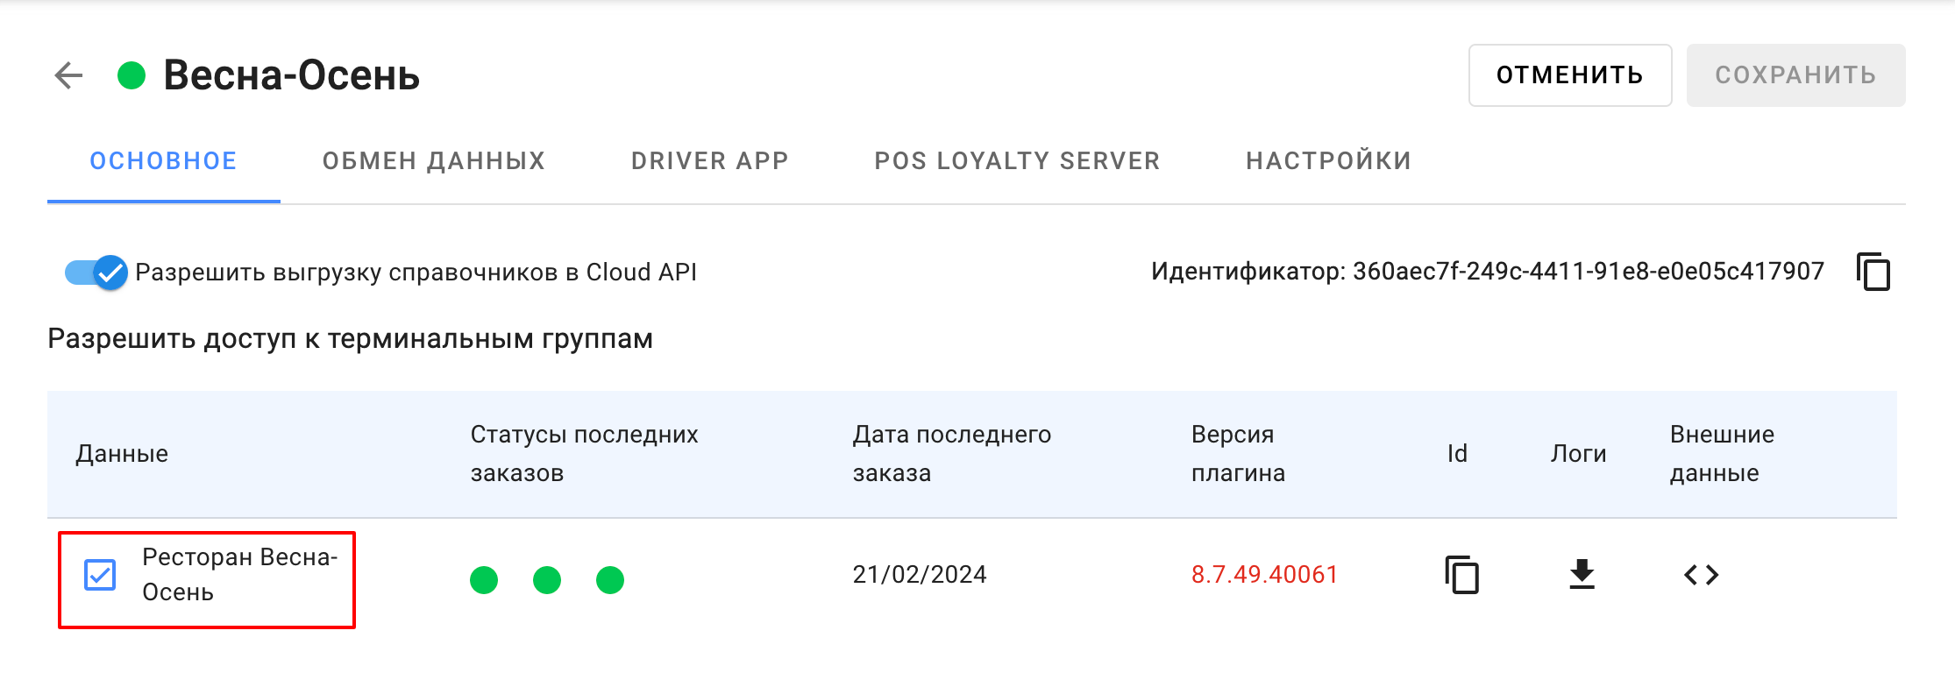Go to the Настройки tab
The image size is (1955, 673).
[1329, 161]
